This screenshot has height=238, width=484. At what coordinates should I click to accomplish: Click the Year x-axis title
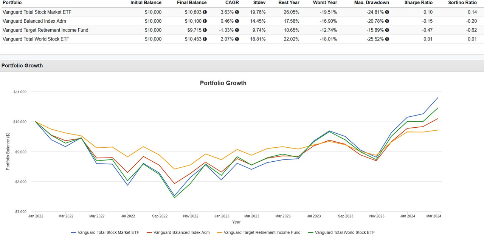(236, 222)
